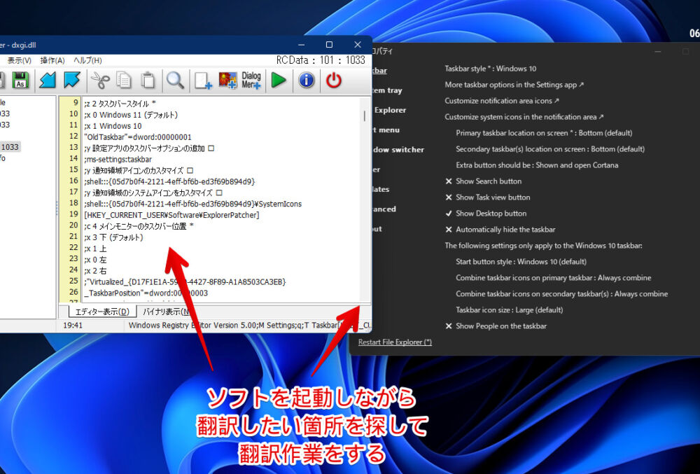
Task: Click line "OldTaskbar"=dword:00000001 in editor
Action: point(138,137)
